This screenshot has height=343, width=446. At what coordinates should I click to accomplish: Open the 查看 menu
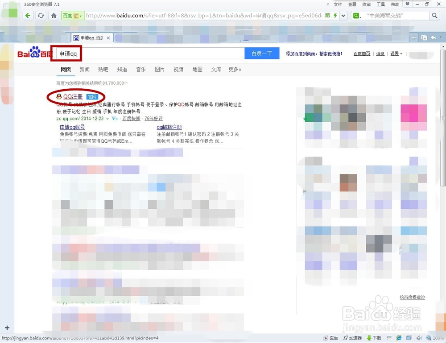[x=352, y=4]
